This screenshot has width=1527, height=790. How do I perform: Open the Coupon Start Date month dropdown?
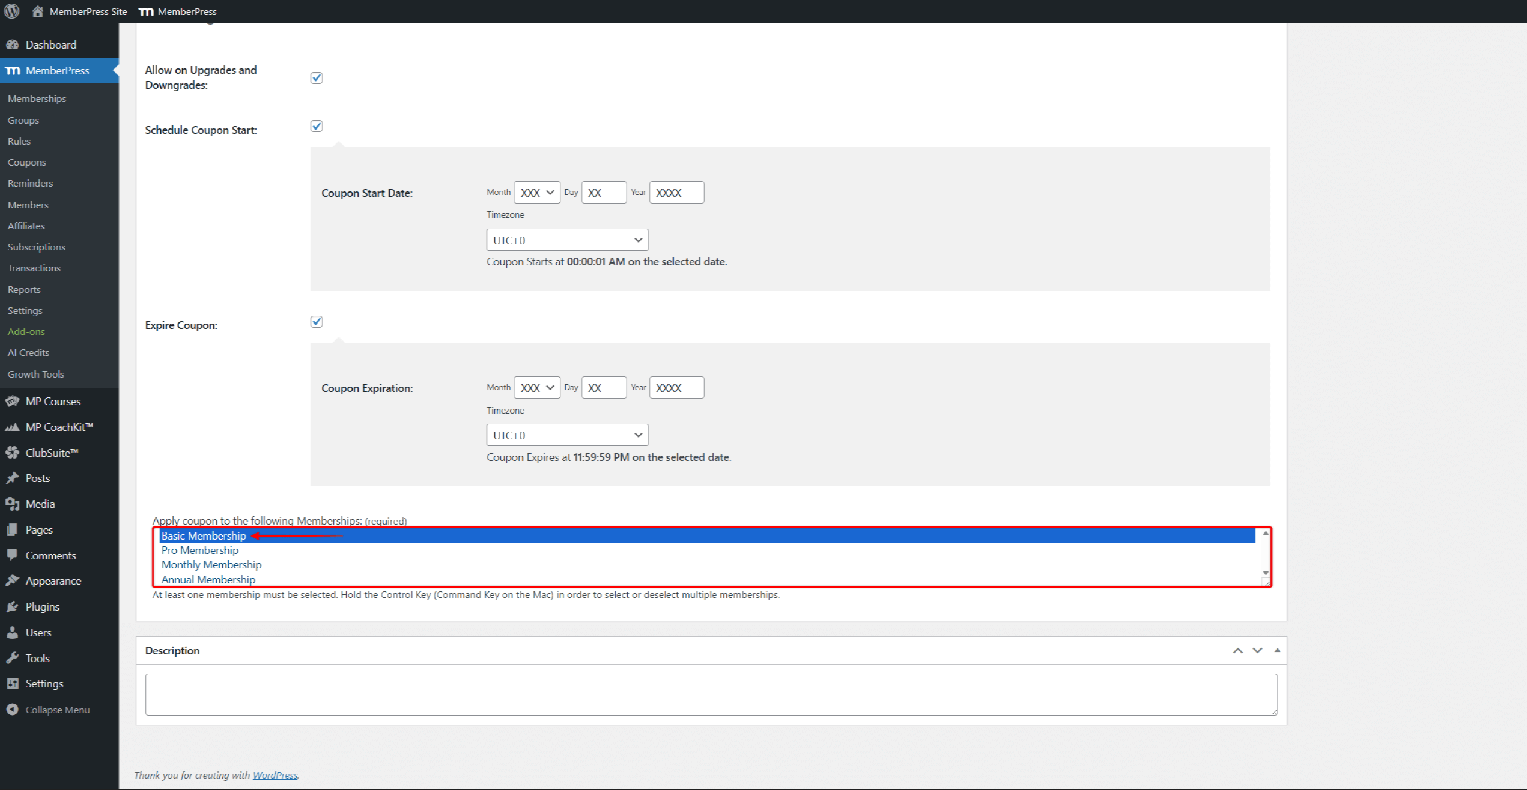coord(536,193)
